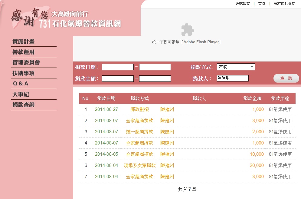301x199 pixels.
Task: Click the 捐款人 field containing 陳建州
Action: (x=233, y=78)
